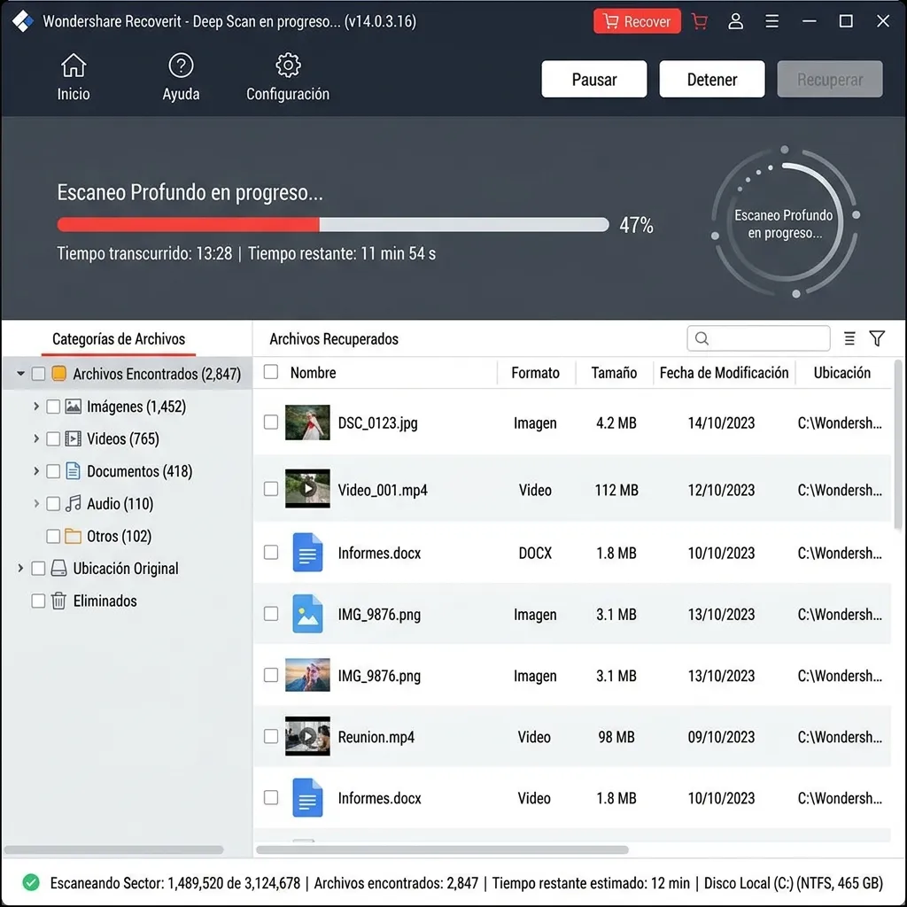907x907 pixels.
Task: Check the Eliminados checkbox
Action: point(38,601)
